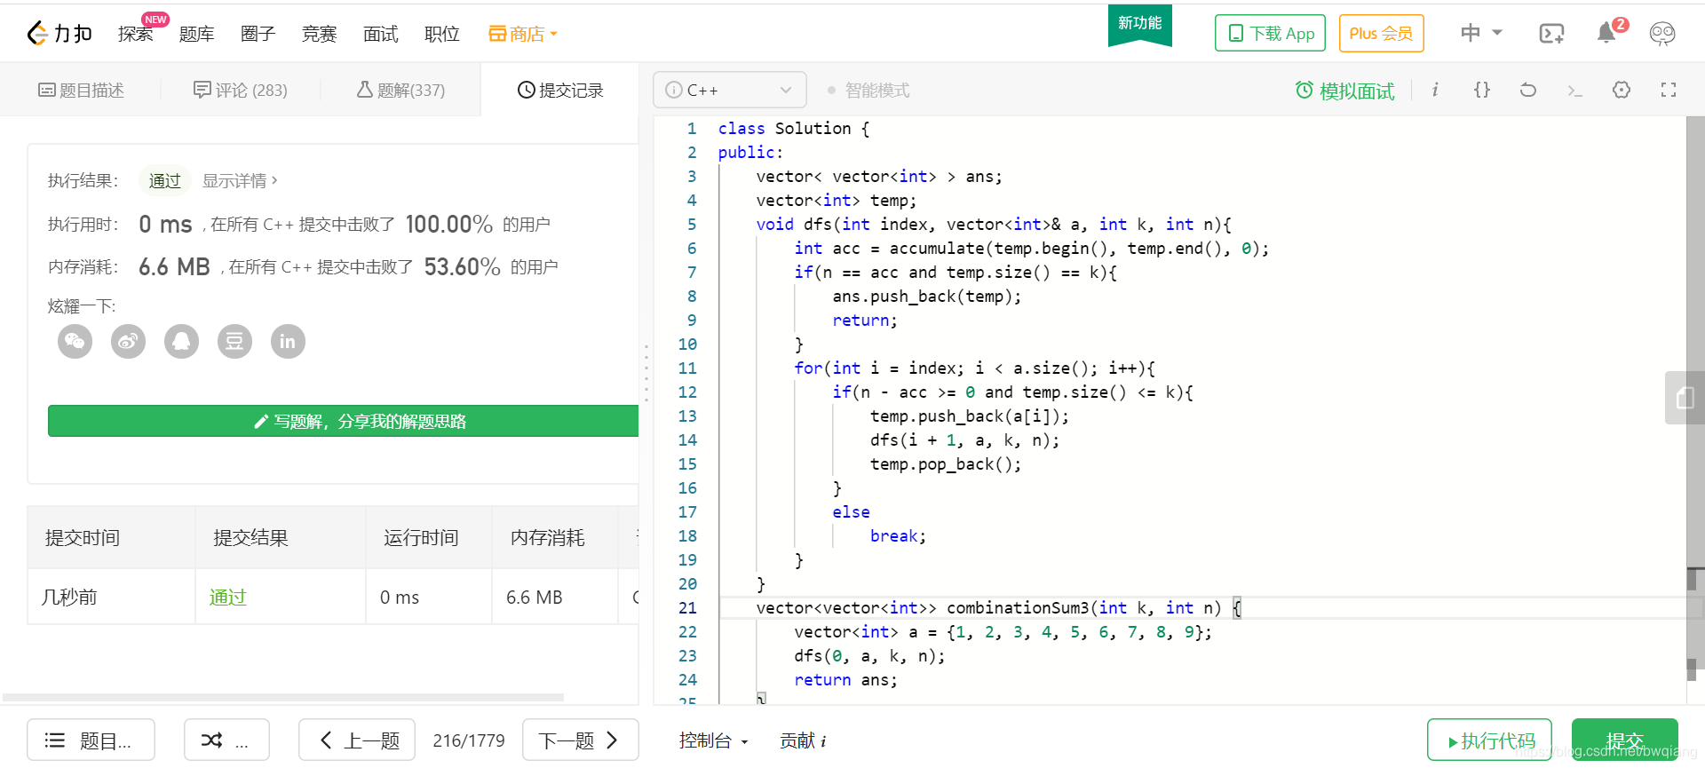Switch to 题目描述 tab

81,90
